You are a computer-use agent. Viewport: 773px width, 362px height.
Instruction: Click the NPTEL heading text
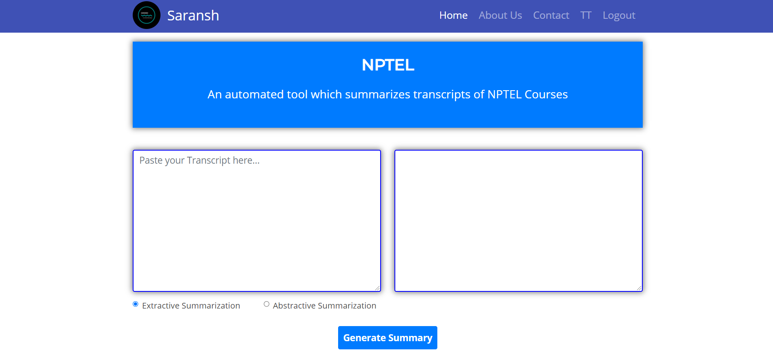(x=388, y=65)
